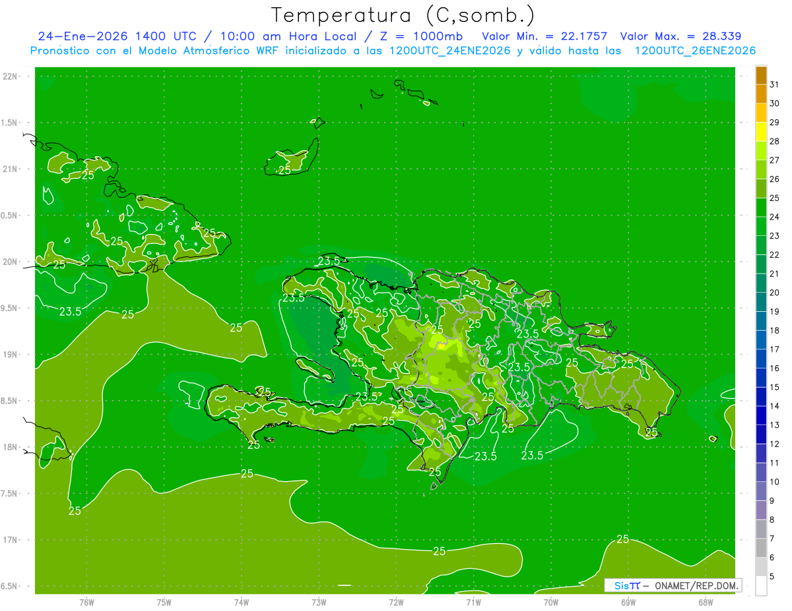This screenshot has width=792, height=611.
Task: Click the "72W" longitude axis label
Action: click(x=396, y=602)
